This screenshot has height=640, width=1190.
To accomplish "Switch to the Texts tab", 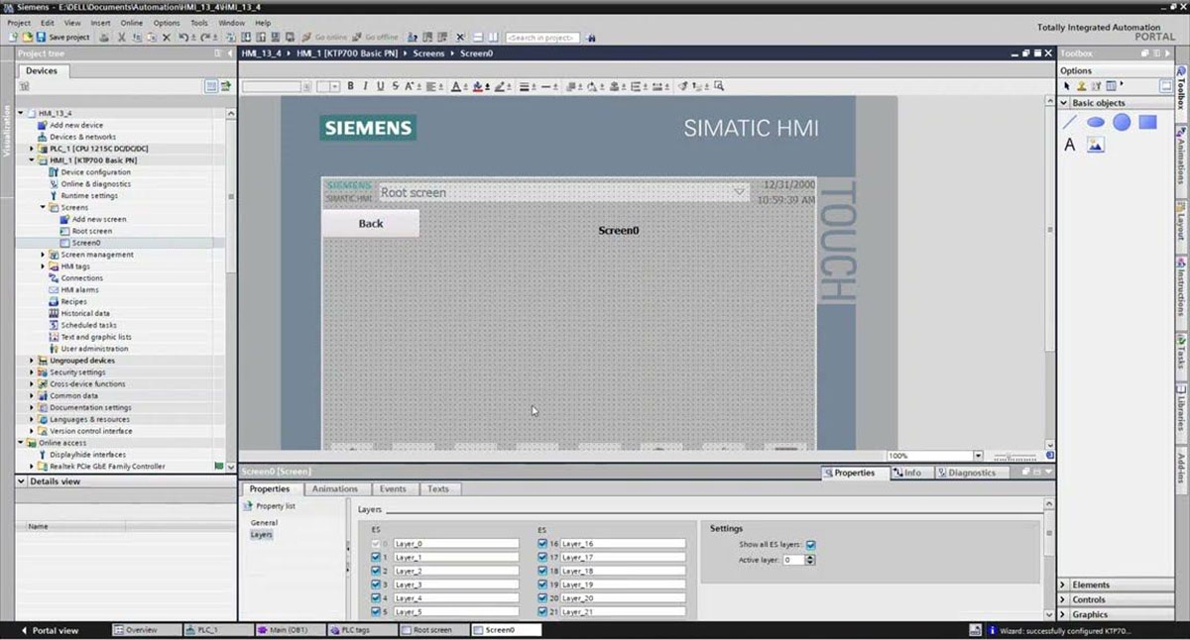I will tap(438, 489).
